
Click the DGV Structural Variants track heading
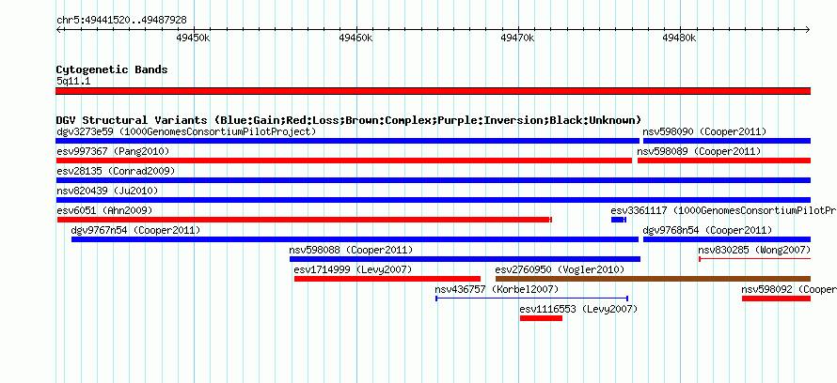pos(349,120)
